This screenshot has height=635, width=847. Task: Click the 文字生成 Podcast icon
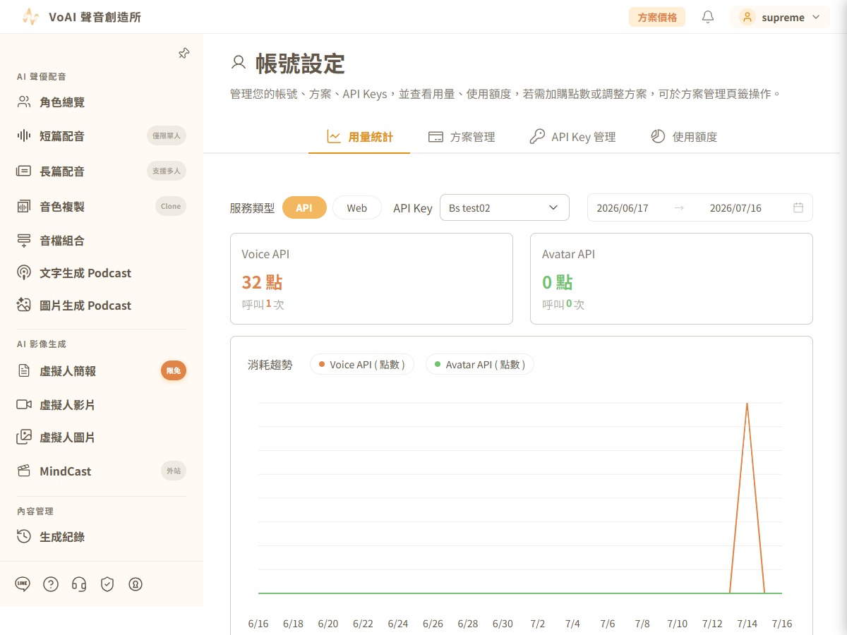24,273
